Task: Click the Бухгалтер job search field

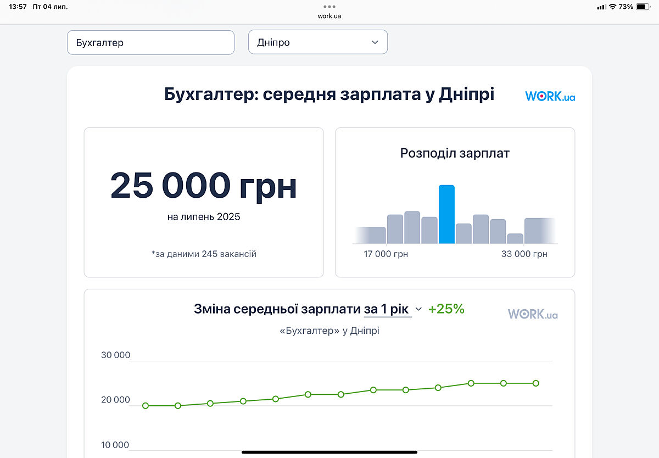Action: 150,42
